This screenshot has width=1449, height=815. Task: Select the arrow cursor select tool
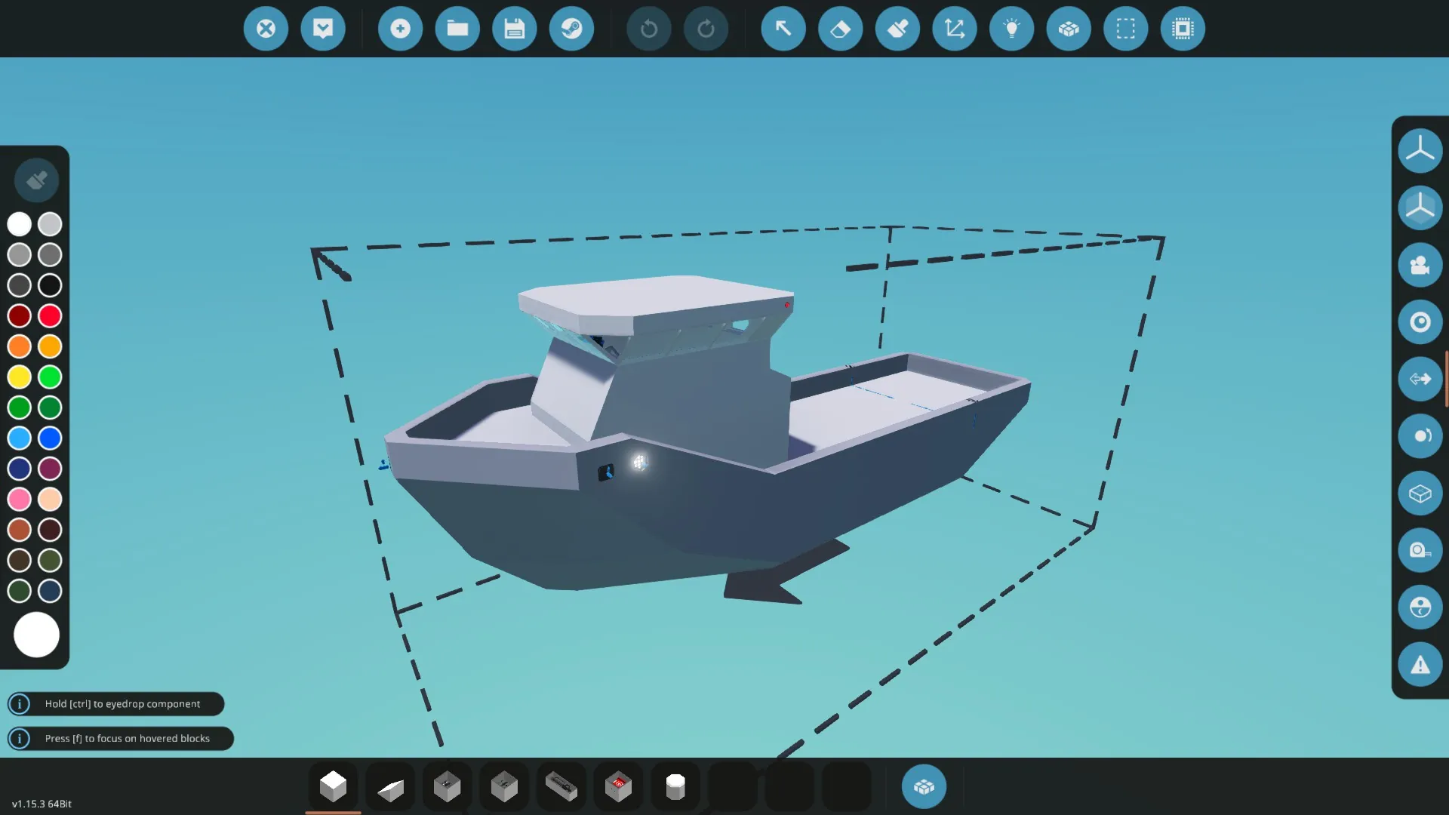click(x=783, y=29)
